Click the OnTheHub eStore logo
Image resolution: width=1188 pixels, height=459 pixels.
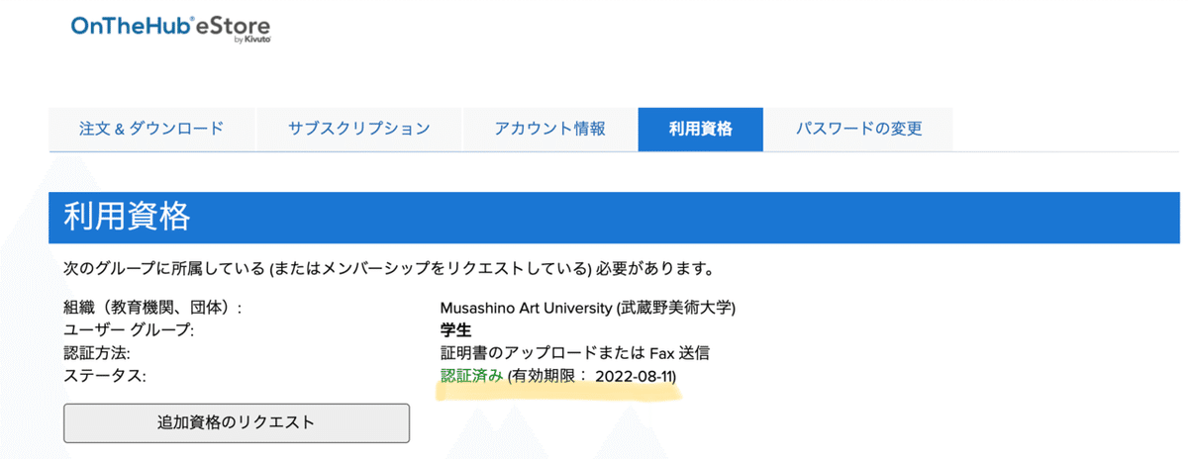pos(170,26)
